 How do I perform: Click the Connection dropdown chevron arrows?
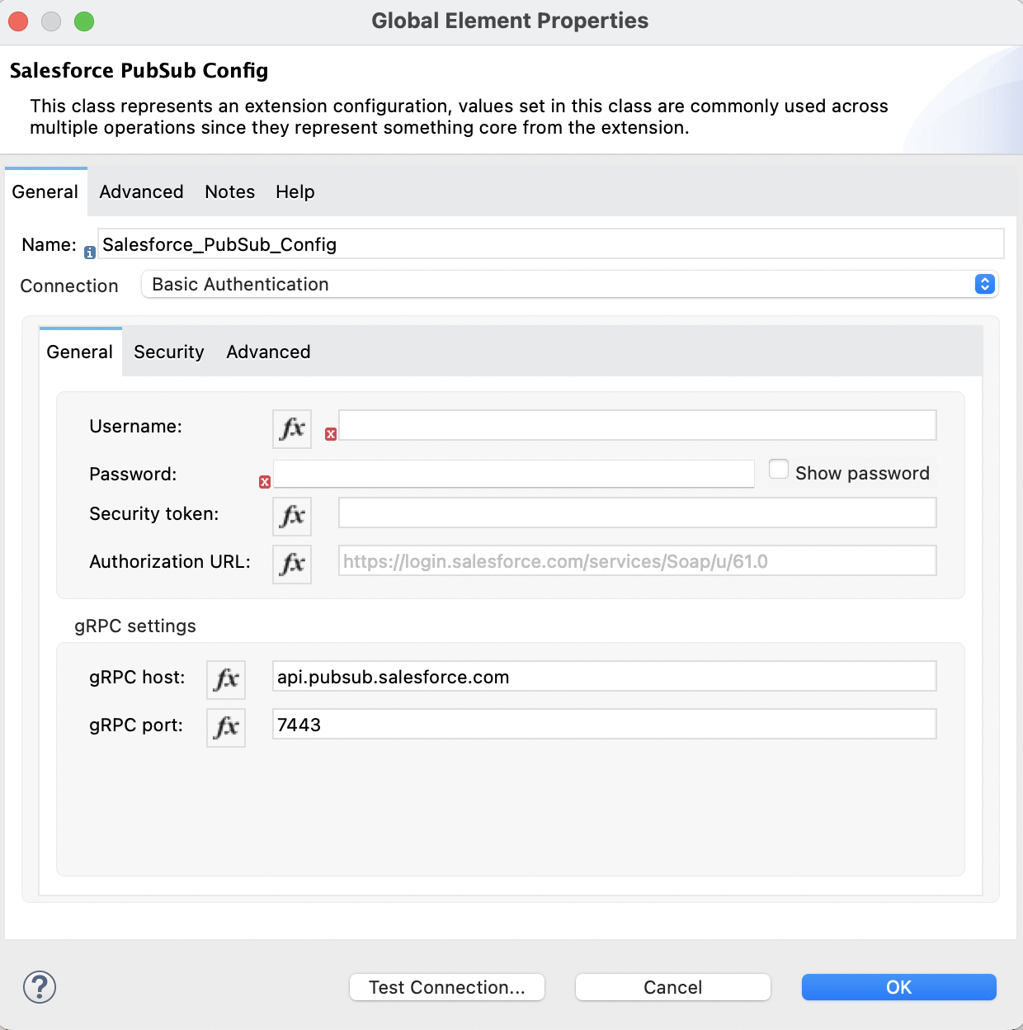(x=983, y=284)
